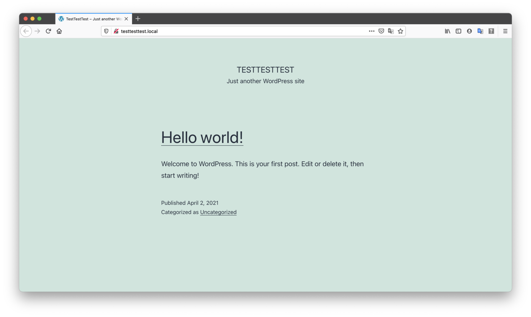This screenshot has height=317, width=531.
Task: Click the yellow minimize window button
Action: [32, 19]
